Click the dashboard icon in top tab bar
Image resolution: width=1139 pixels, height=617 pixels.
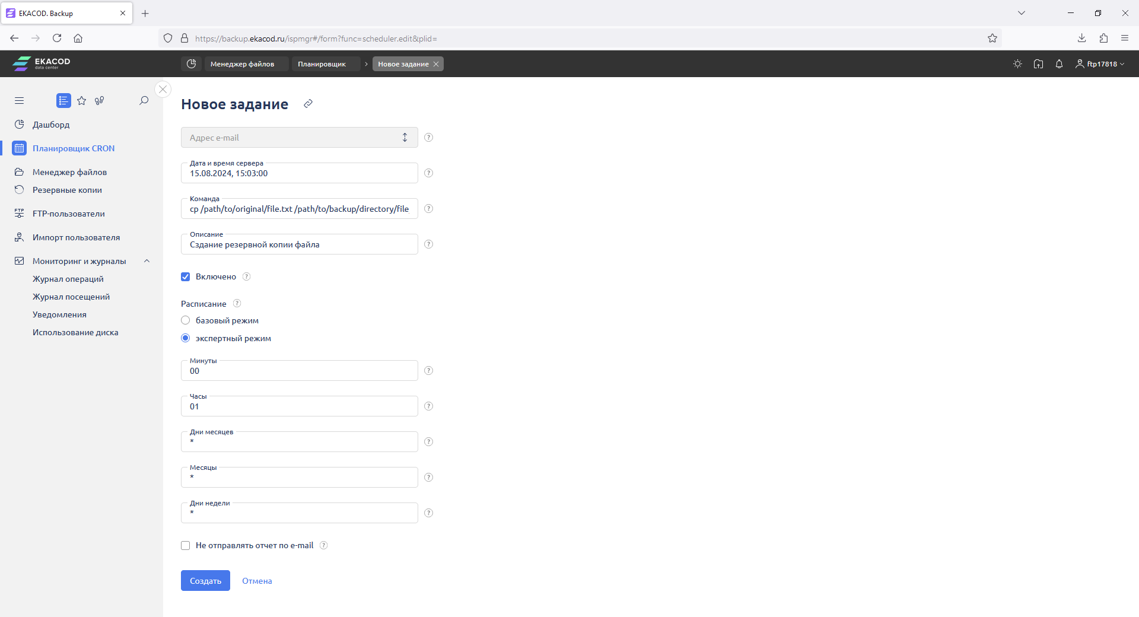click(191, 64)
